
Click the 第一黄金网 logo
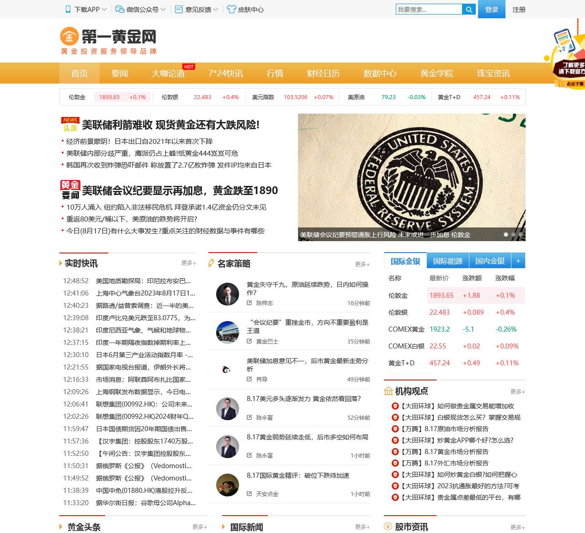(108, 41)
